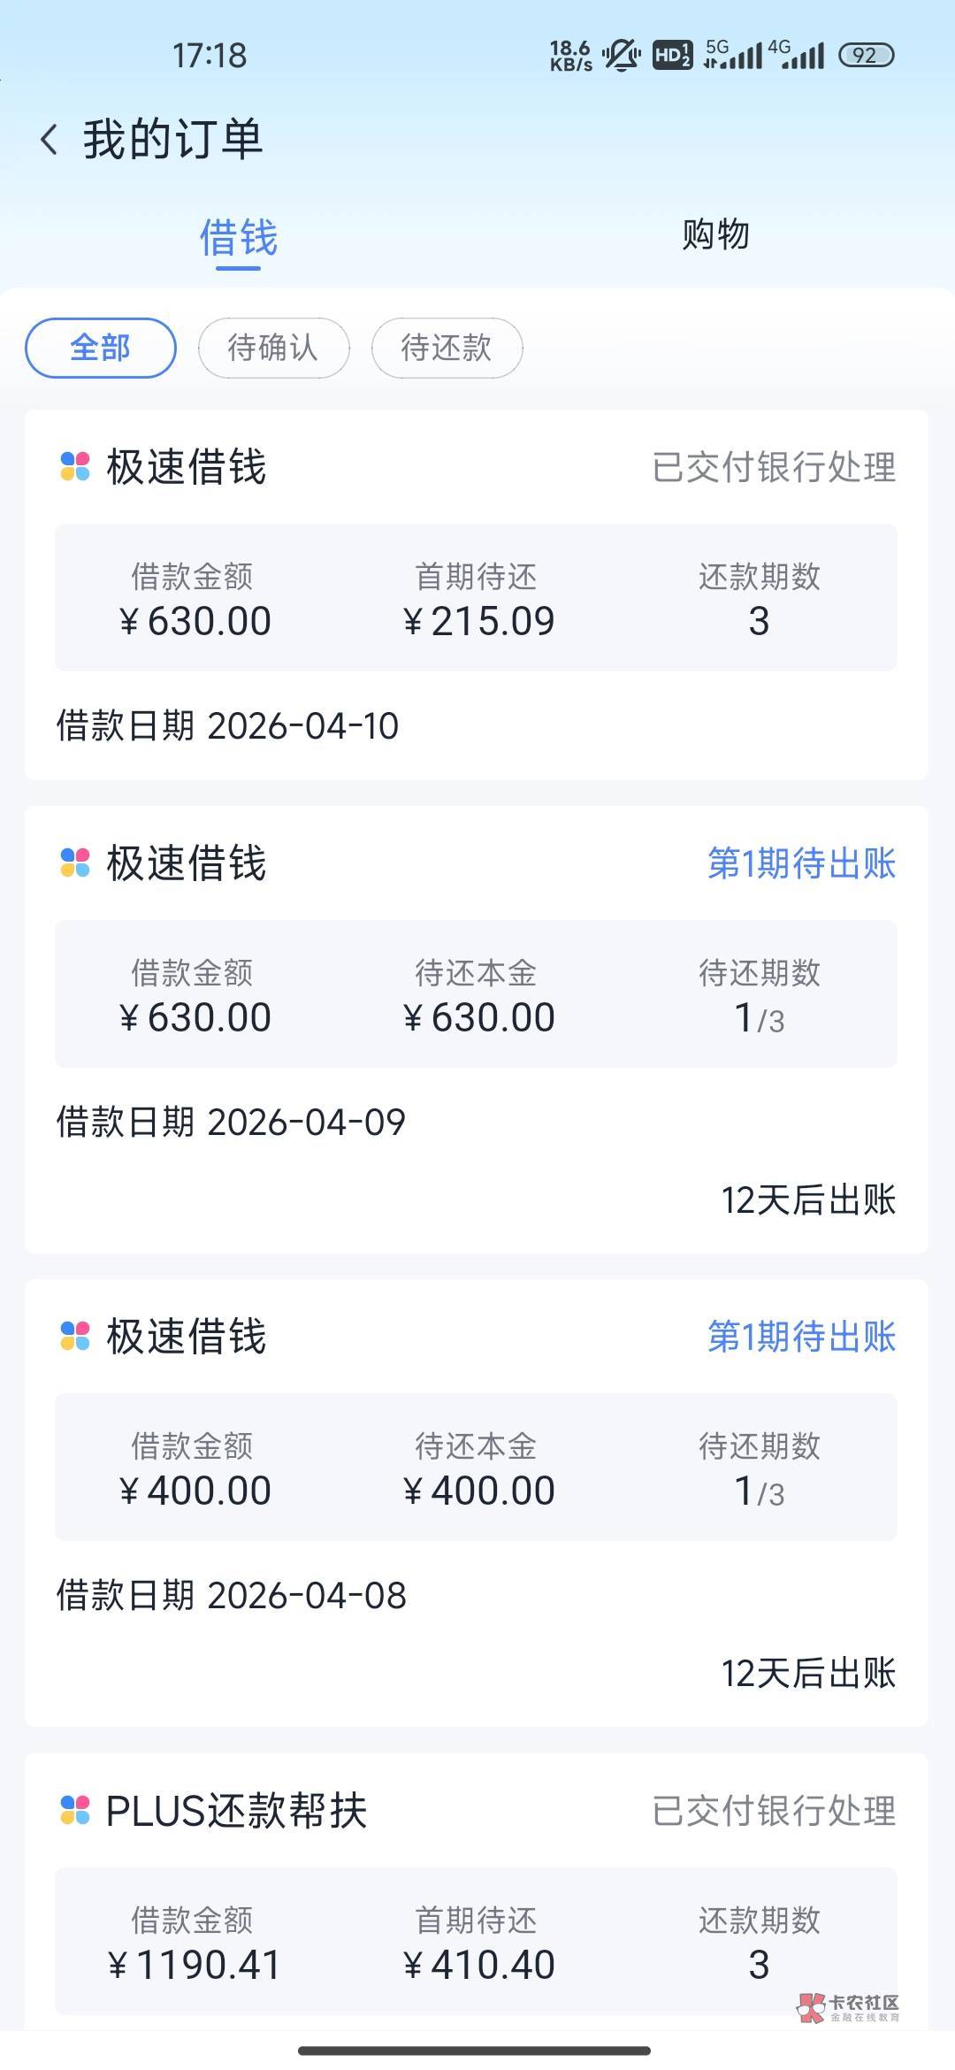Select the 全部 filter chip
The width and height of the screenshot is (955, 2070).
click(101, 348)
